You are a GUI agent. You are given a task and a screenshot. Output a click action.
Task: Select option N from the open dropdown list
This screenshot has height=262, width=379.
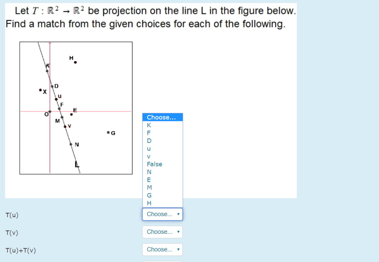click(149, 172)
